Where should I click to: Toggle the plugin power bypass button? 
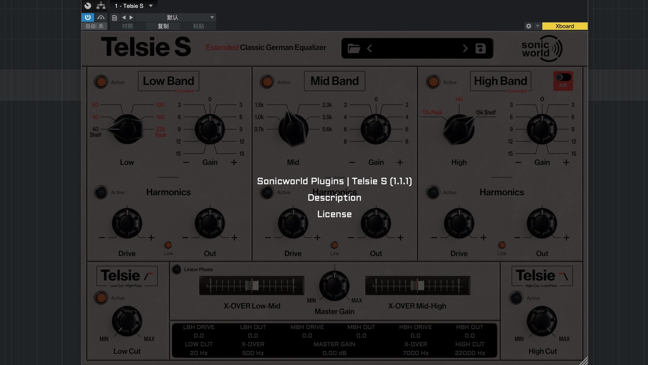click(88, 17)
